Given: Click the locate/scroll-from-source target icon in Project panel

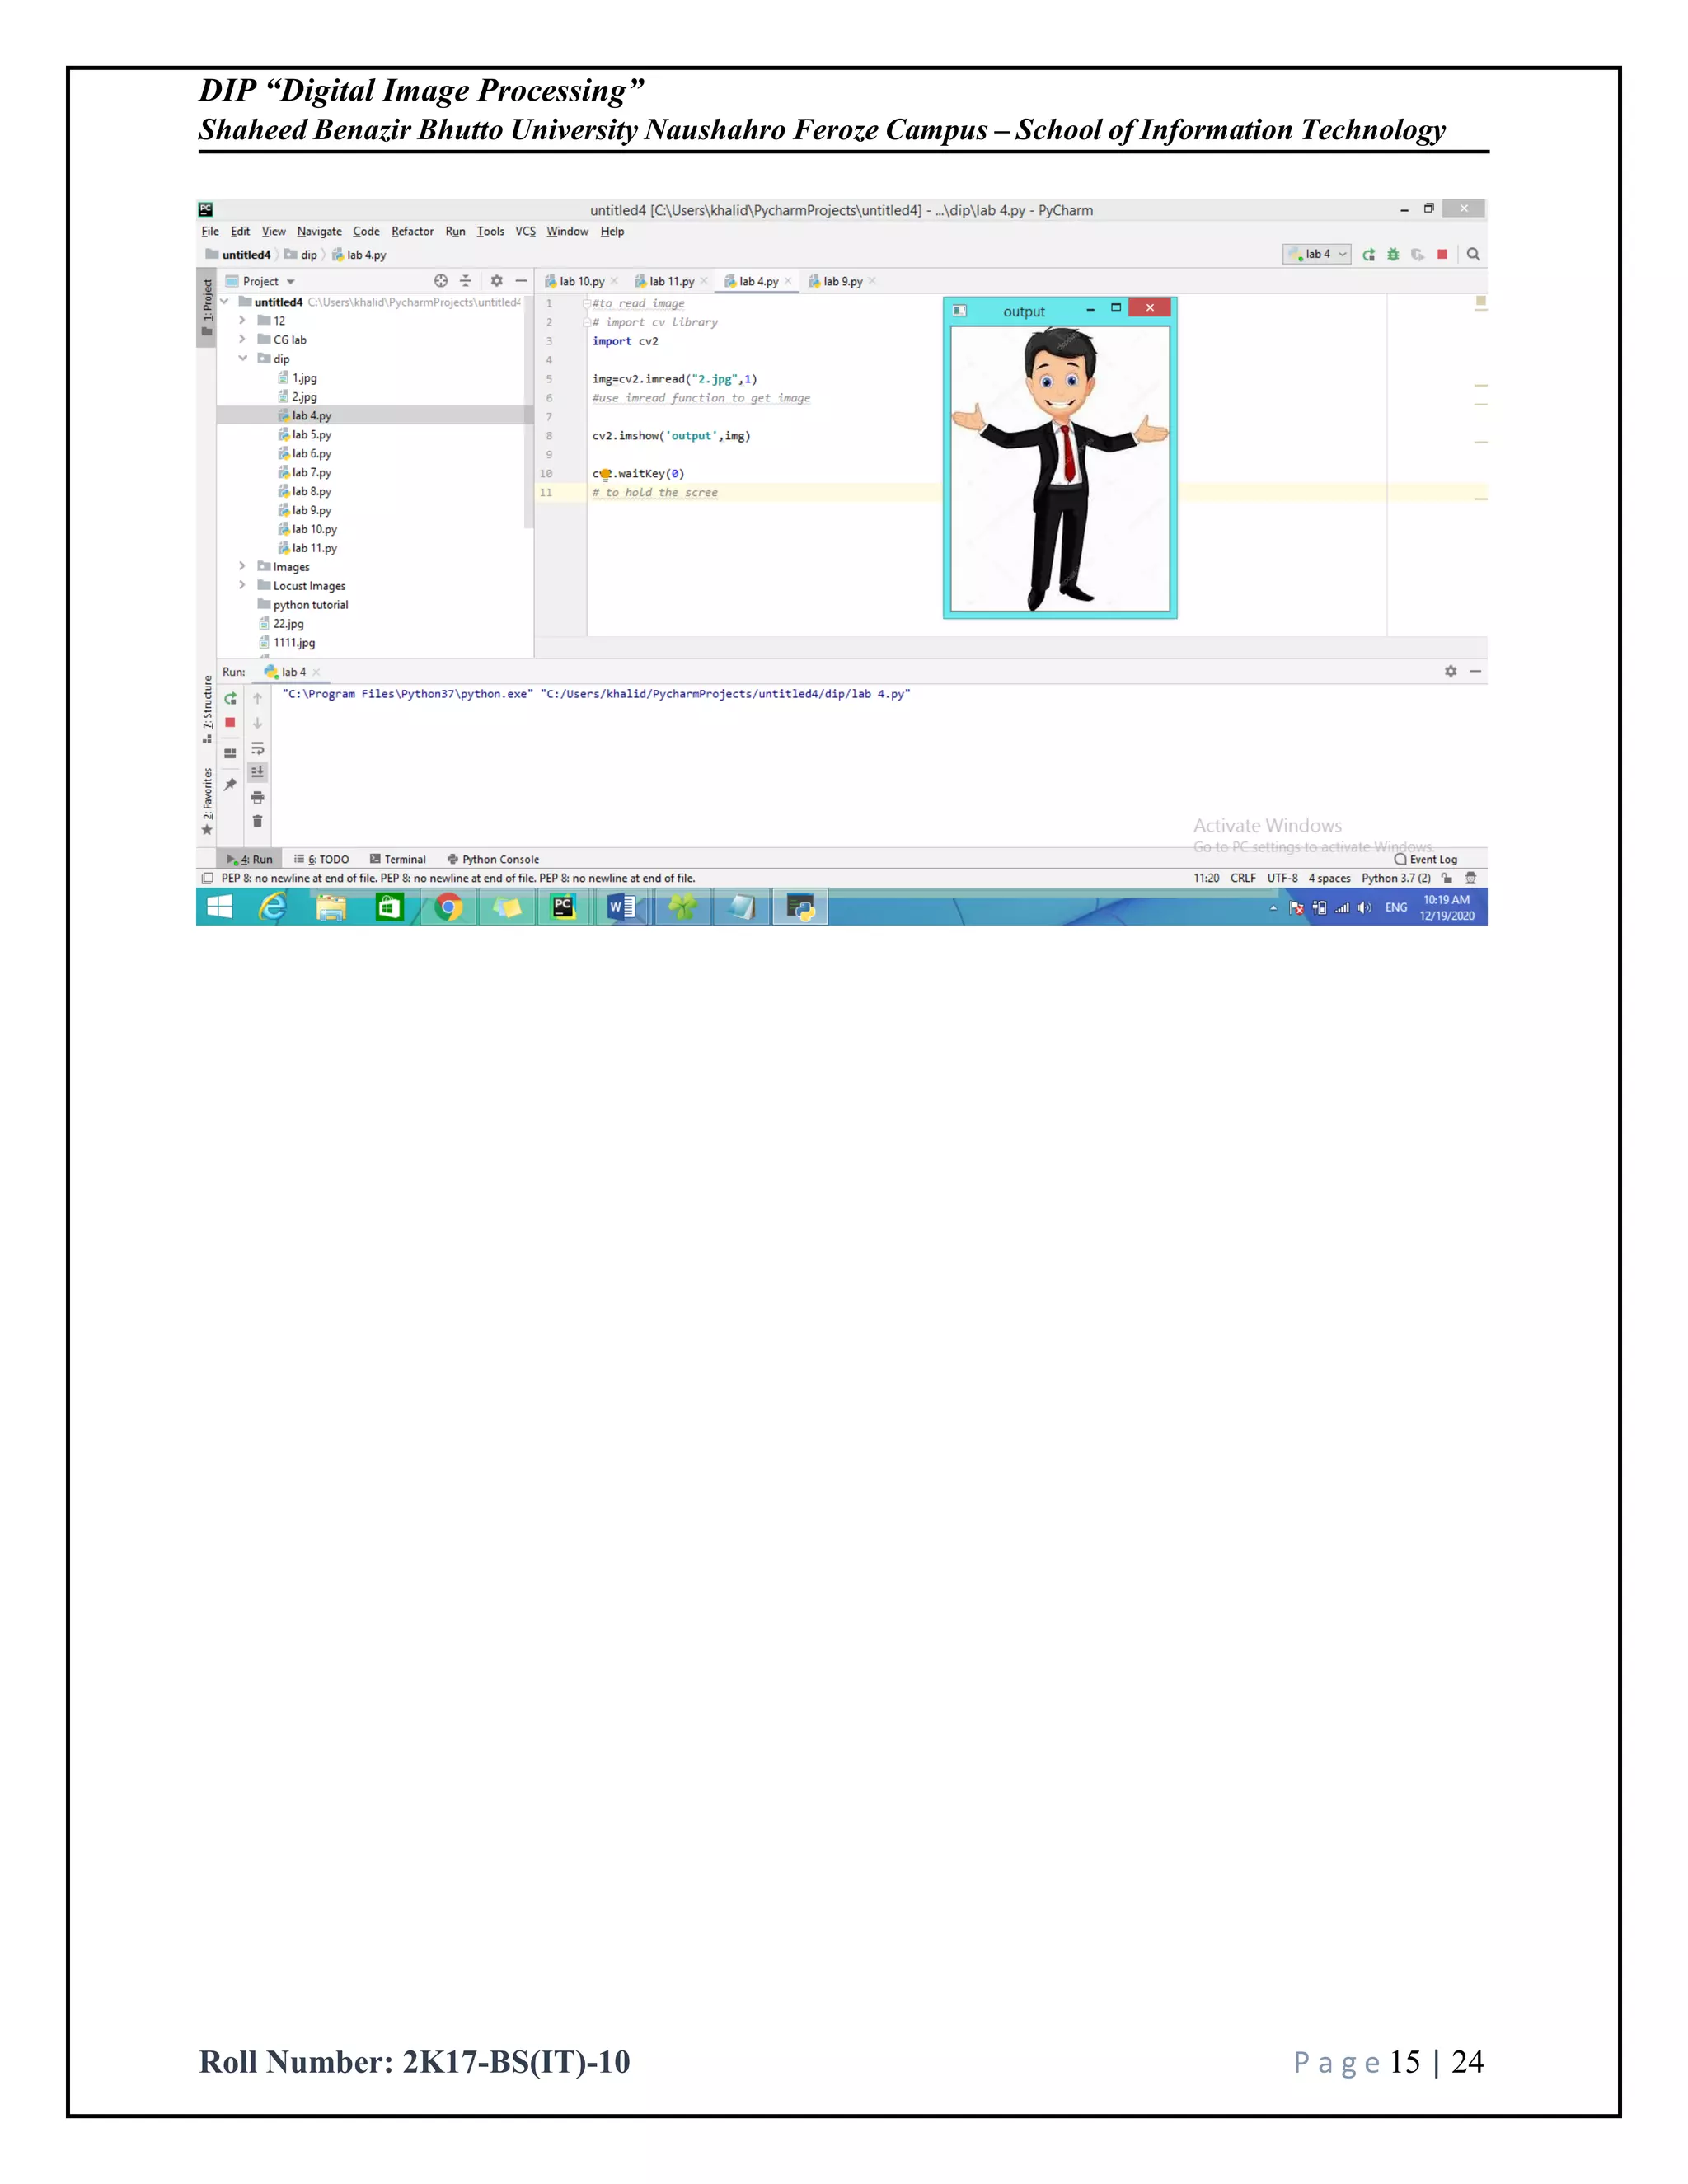Looking at the screenshot, I should point(440,281).
